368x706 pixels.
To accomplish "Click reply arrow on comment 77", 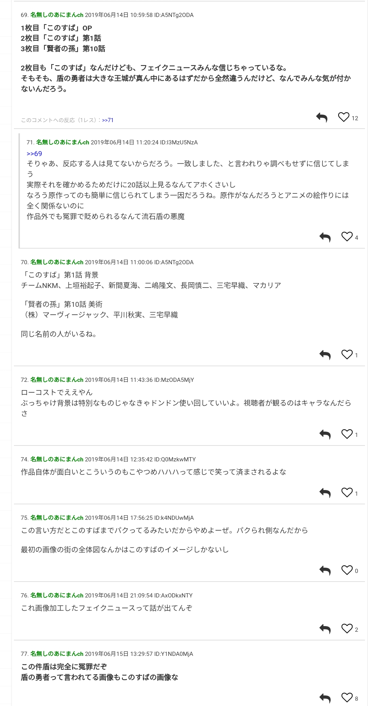I will (325, 698).
